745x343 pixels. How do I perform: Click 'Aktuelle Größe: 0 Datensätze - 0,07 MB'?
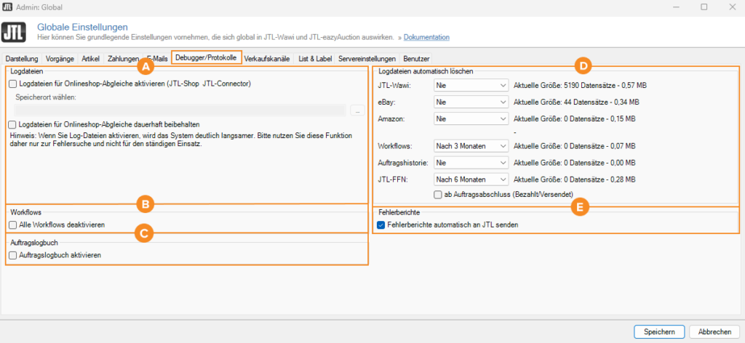(x=574, y=145)
